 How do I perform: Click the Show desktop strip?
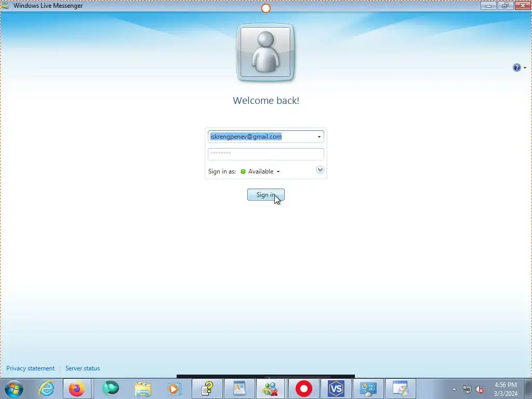tap(528, 389)
